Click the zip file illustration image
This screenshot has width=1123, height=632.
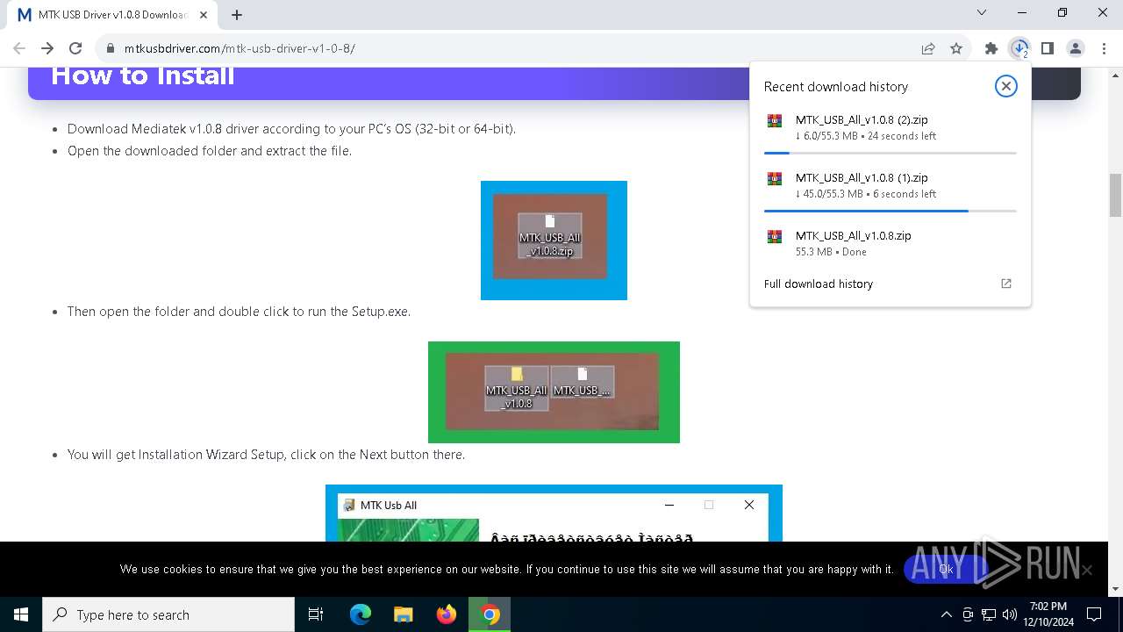coord(554,241)
